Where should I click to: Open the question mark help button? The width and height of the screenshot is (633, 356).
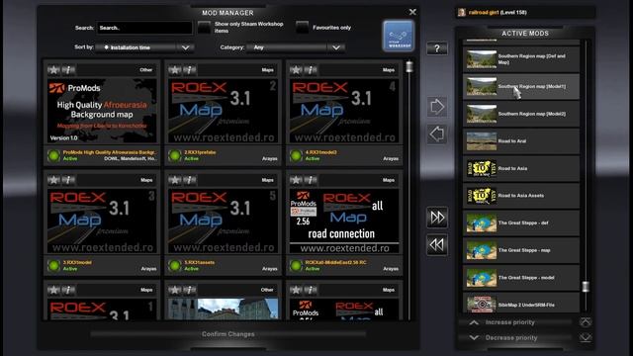437,48
